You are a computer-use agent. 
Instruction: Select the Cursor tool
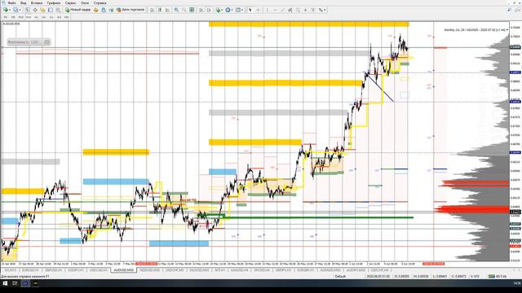coord(250,10)
